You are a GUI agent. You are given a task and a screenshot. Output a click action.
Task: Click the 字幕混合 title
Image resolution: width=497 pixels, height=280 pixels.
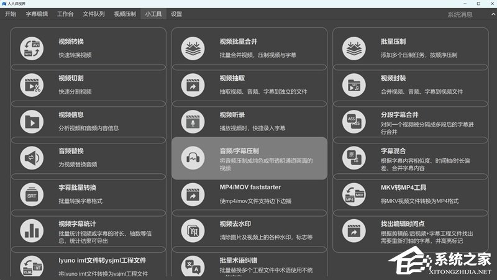(x=393, y=151)
